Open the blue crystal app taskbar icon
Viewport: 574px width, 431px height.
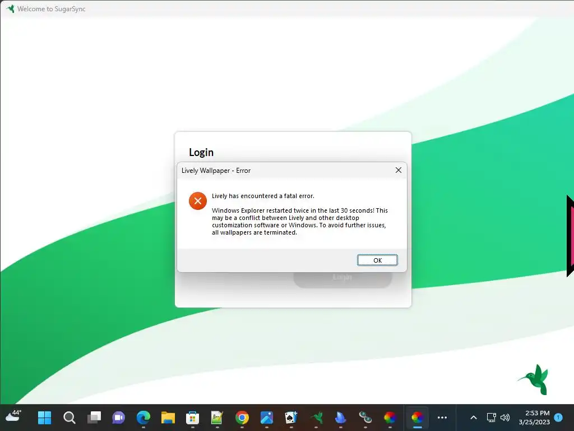pos(340,418)
